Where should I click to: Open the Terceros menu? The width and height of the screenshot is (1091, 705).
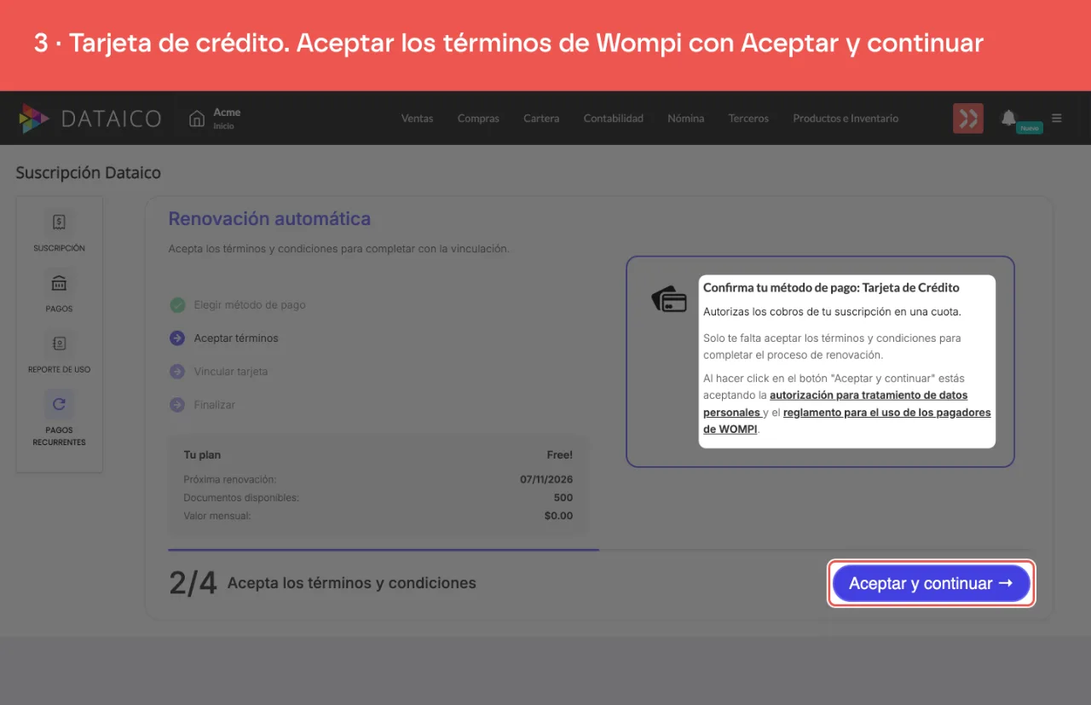click(748, 118)
